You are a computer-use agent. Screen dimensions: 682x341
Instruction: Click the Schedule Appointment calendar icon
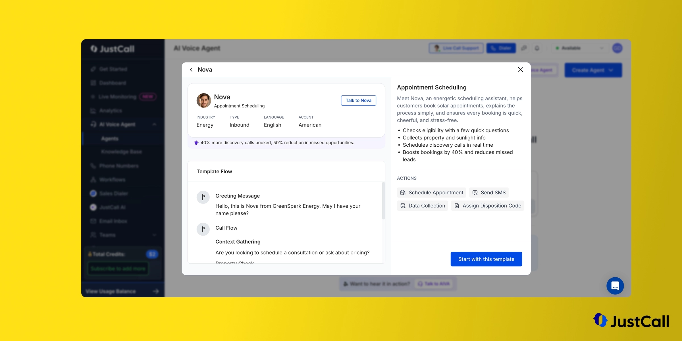pos(403,193)
